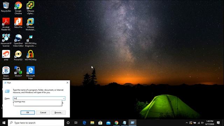224x126 pixels.
Task: Click OK in the Run dialog
Action: (28, 113)
